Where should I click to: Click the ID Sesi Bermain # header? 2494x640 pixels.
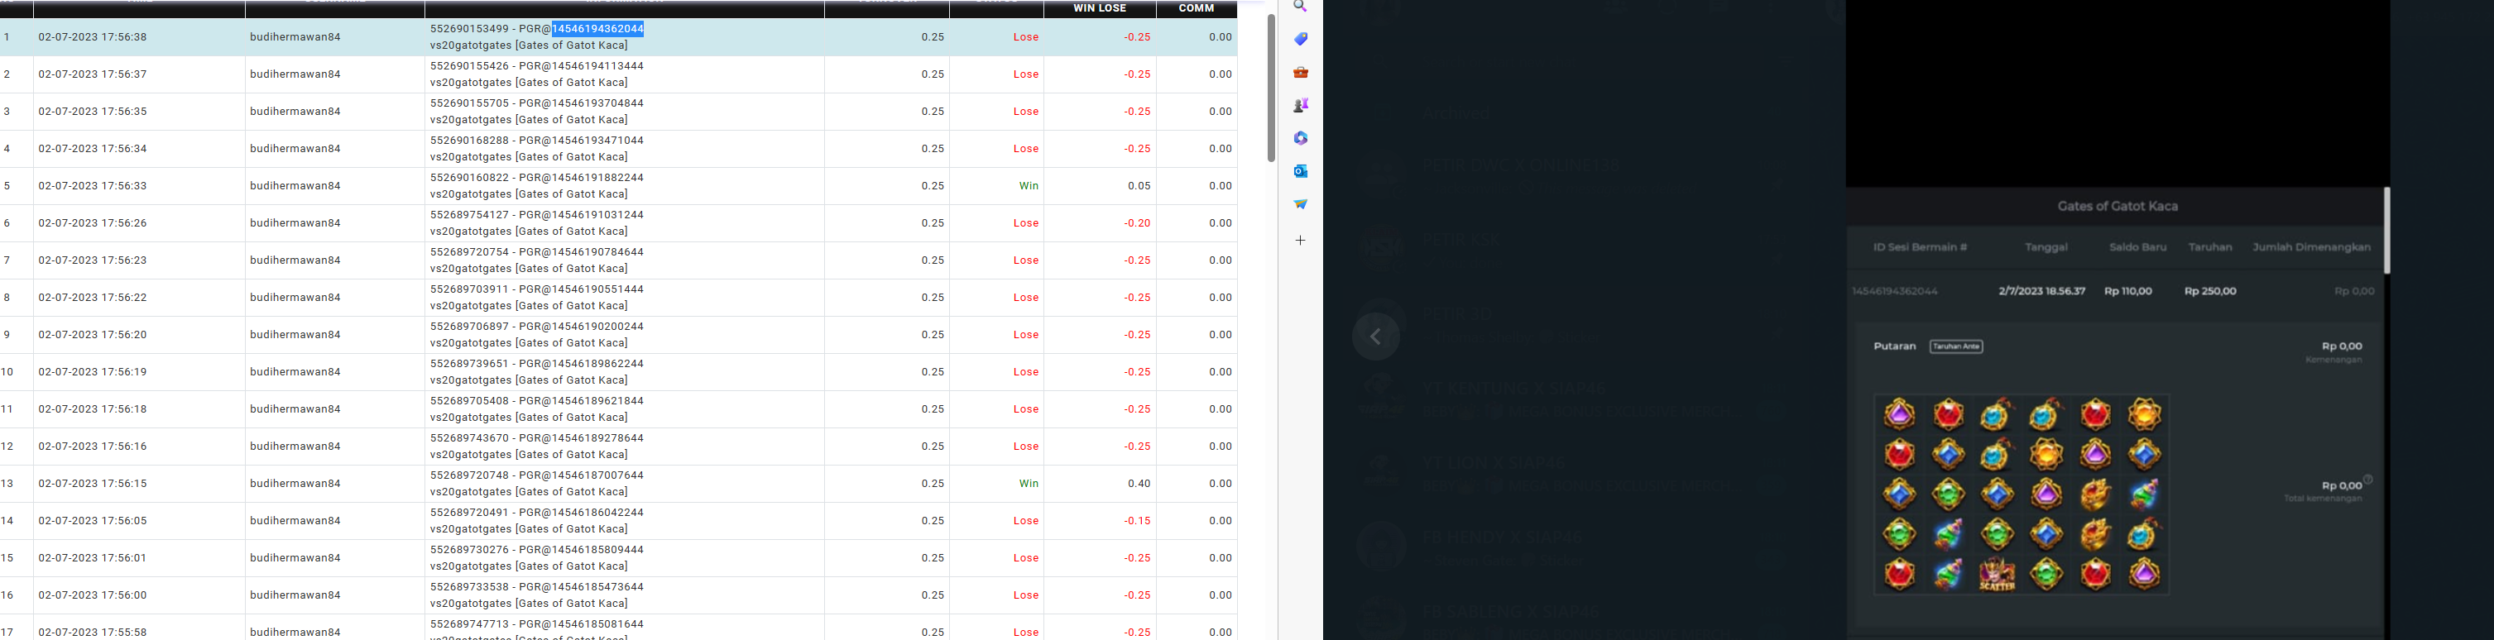[x=1920, y=247]
